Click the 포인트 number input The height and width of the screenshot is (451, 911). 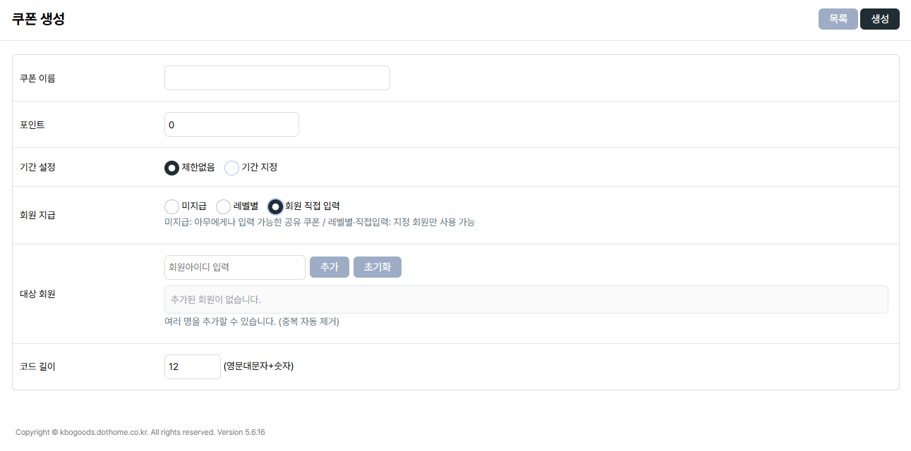click(x=231, y=124)
